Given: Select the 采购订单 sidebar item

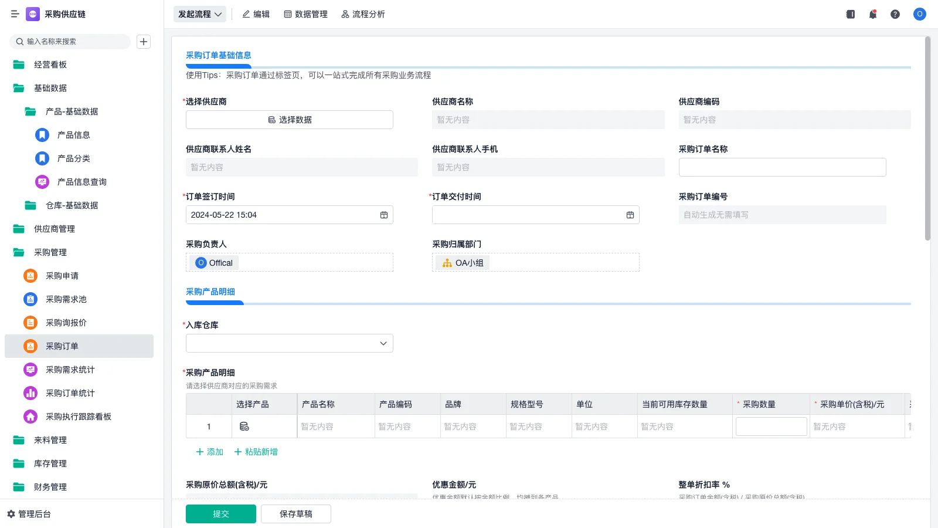Looking at the screenshot, I should [x=79, y=346].
